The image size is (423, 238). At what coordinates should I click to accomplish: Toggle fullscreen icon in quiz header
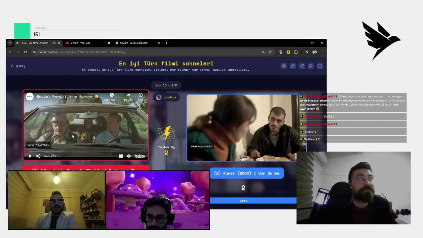pyautogui.click(x=320, y=66)
